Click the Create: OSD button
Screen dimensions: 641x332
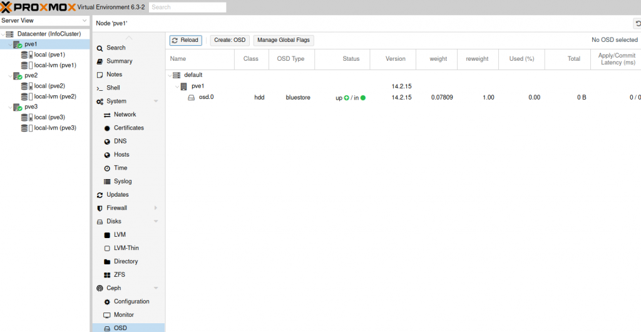230,41
